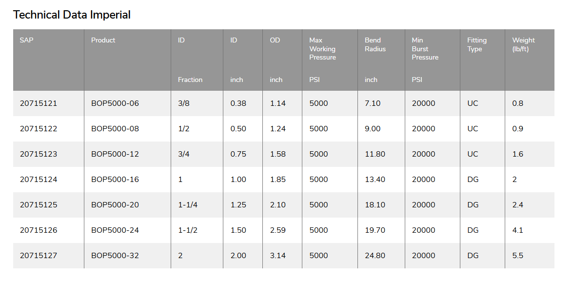The width and height of the screenshot is (573, 283).
Task: Click the 1.25 inch ID value
Action: (x=238, y=205)
